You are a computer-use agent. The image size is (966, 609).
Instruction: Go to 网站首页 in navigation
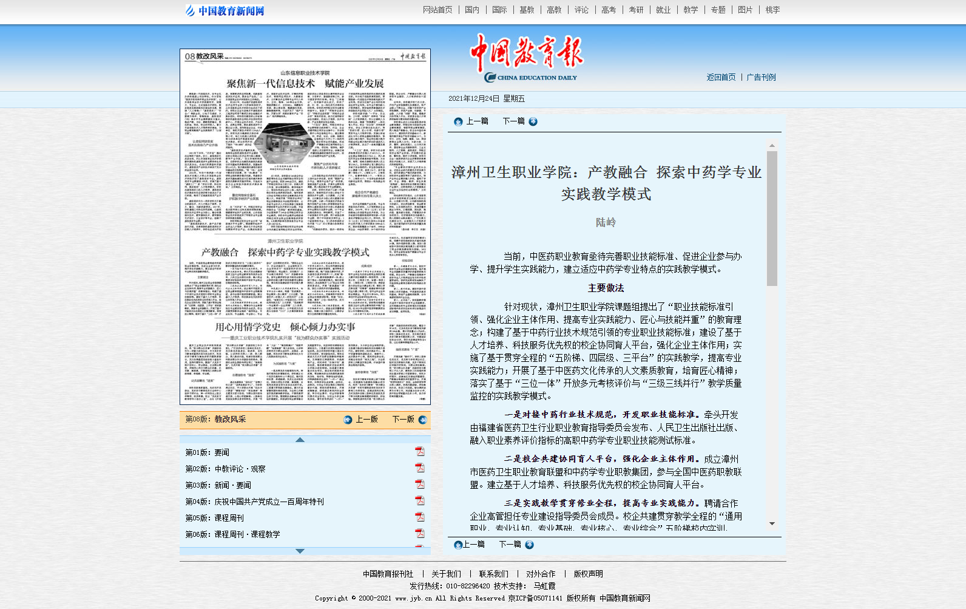(x=437, y=10)
